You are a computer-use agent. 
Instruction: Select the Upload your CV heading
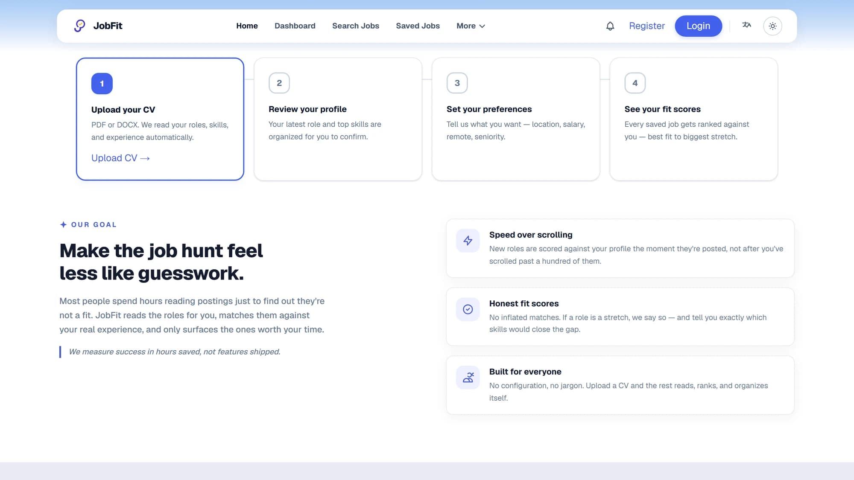coord(123,110)
